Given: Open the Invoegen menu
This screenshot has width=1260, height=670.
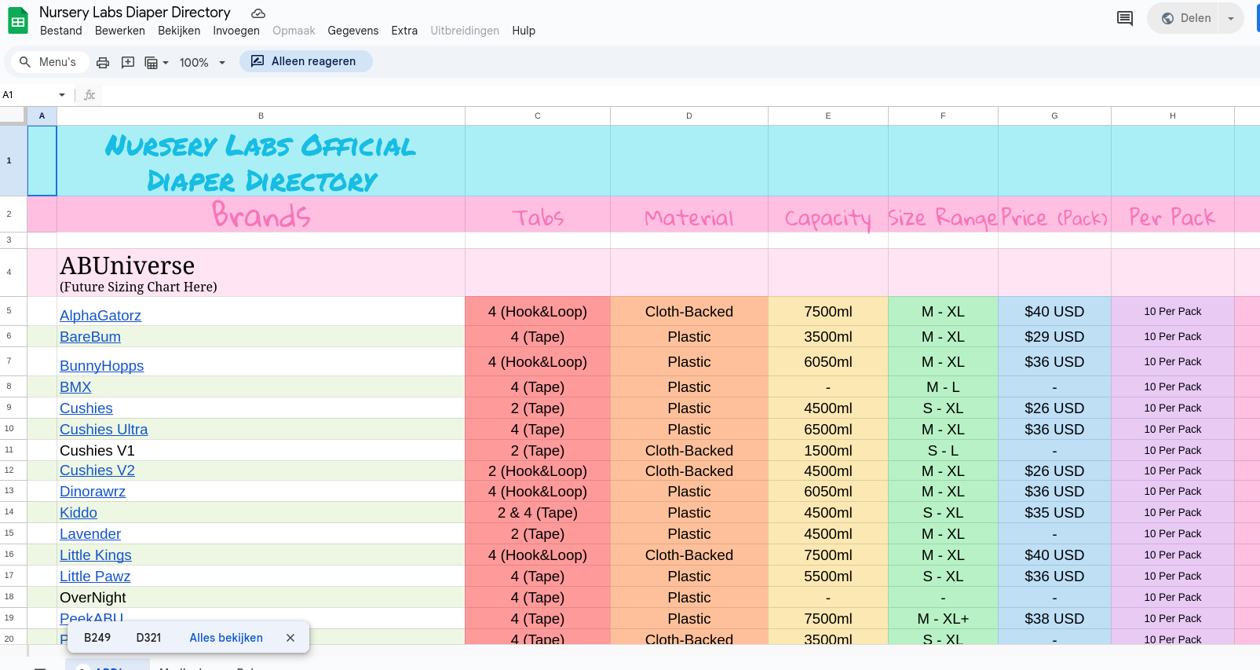Looking at the screenshot, I should click(236, 31).
